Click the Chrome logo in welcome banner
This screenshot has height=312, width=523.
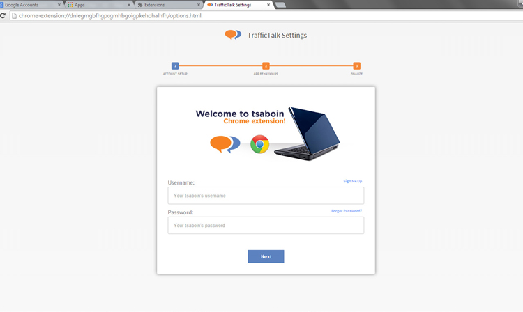click(260, 144)
